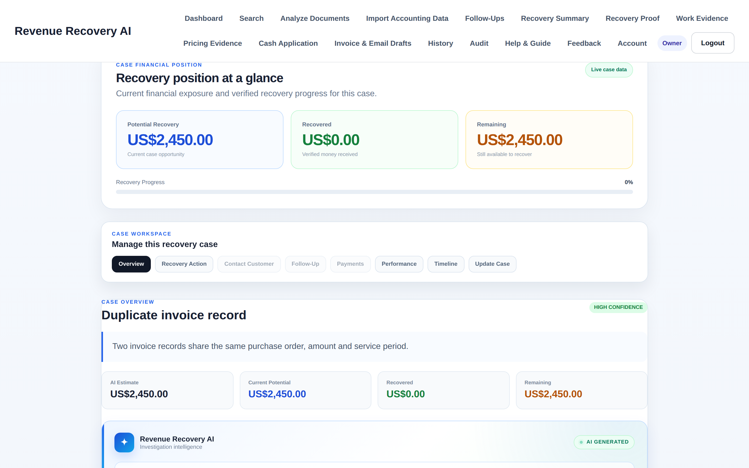Click the Revenue Recovery AI site title
749x468 pixels.
click(x=73, y=31)
